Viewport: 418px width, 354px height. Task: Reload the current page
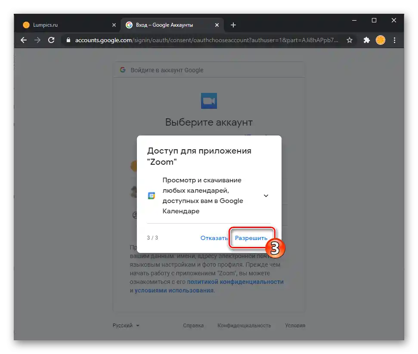51,40
